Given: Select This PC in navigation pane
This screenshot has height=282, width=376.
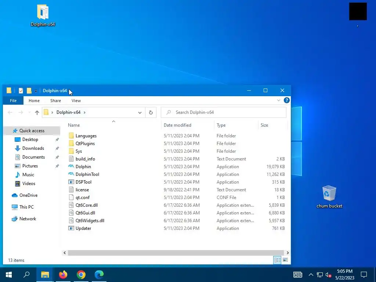Looking at the screenshot, I should click(x=26, y=207).
